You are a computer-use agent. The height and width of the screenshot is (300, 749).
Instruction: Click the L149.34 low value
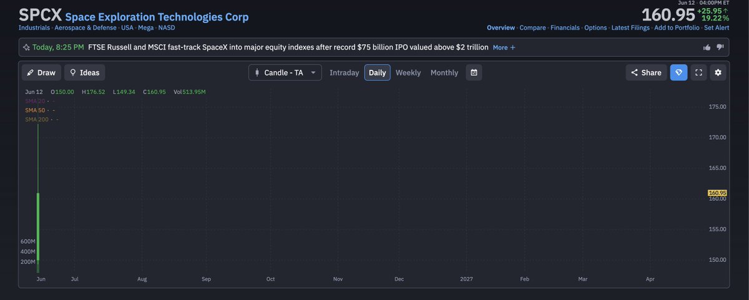coord(125,92)
